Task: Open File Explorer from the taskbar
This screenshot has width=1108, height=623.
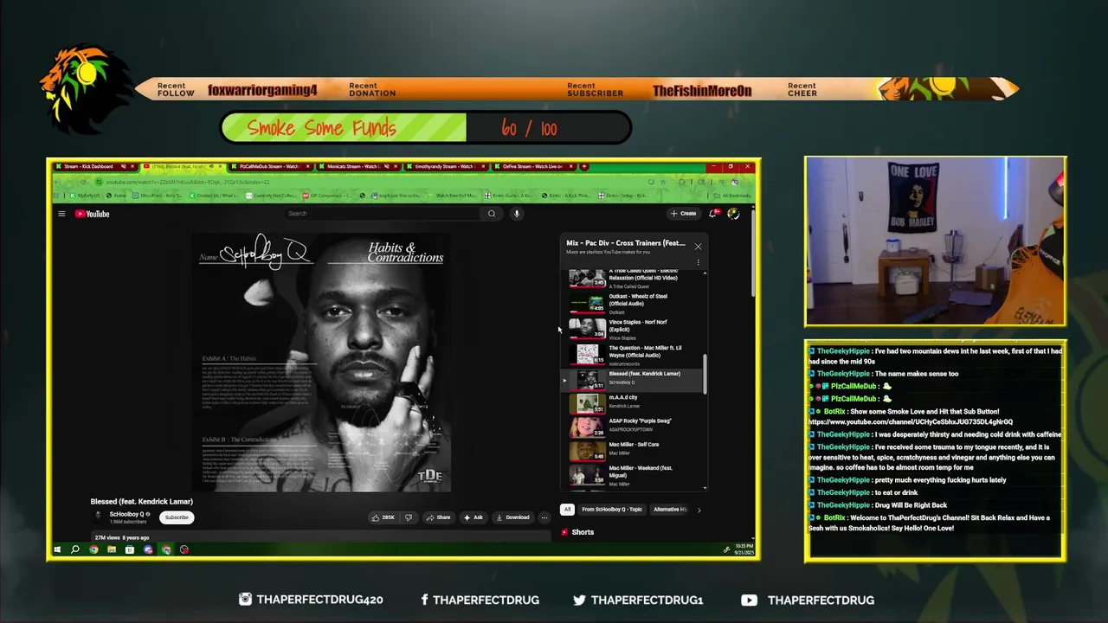Action: click(112, 549)
